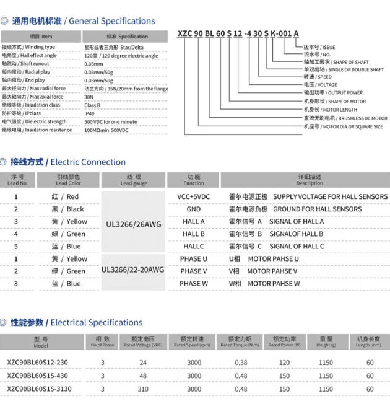Click the 120 degree electric angle value
Screen dimensions: 390x409
(x=121, y=56)
